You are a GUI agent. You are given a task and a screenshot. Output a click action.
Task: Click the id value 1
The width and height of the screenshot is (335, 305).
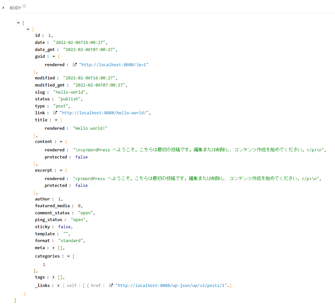click(50, 36)
